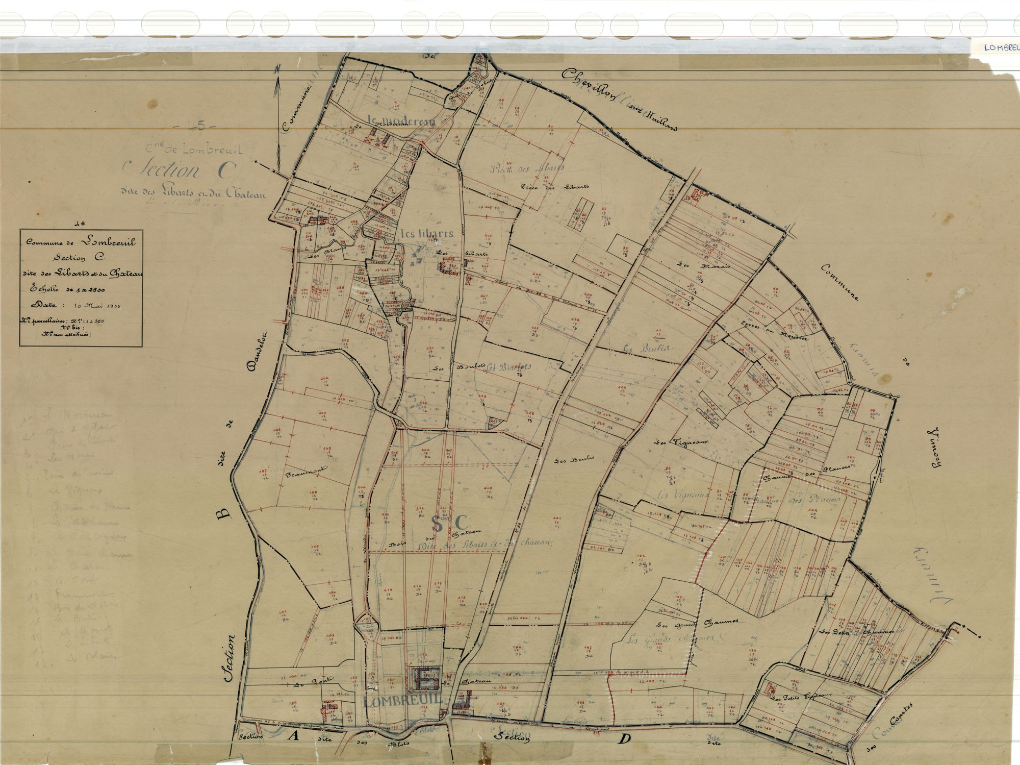1020x765 pixels.
Task: Click the 'Les Petits Vigneaux' label
Action: click(801, 698)
